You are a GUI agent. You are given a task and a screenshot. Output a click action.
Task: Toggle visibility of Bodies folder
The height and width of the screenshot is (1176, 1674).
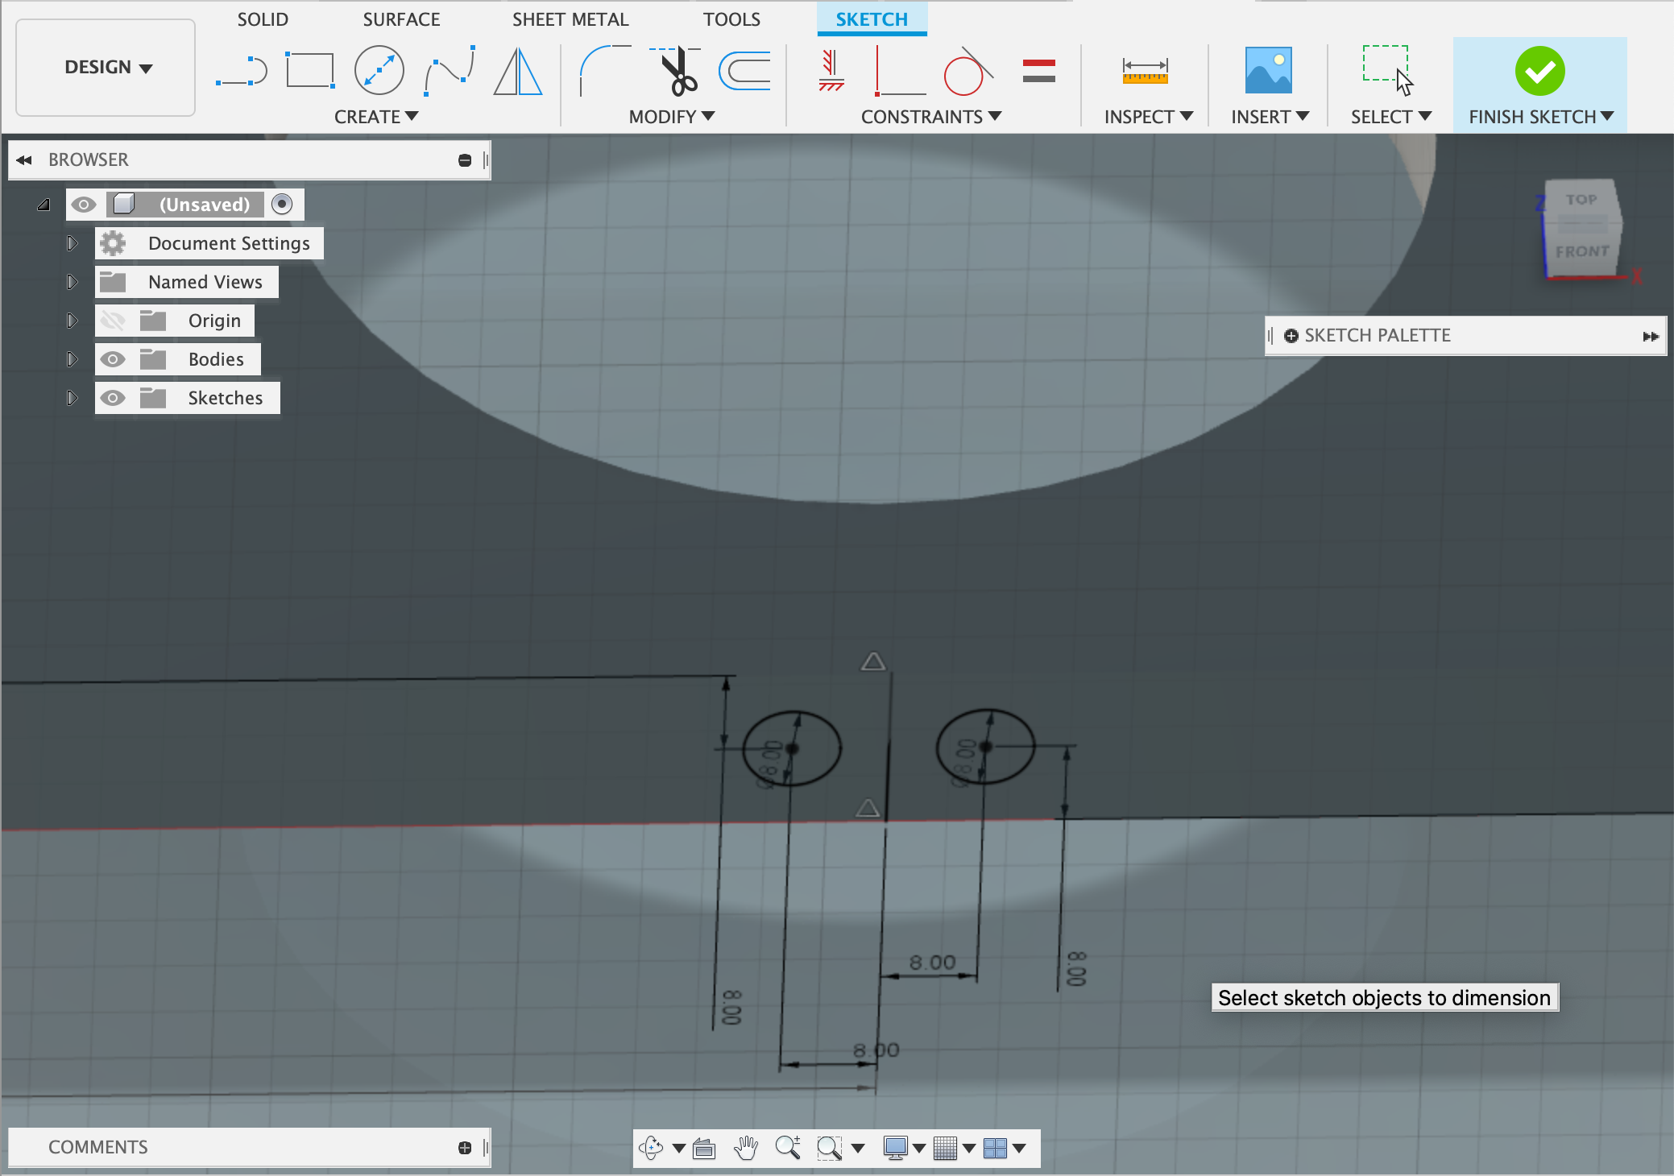114,358
